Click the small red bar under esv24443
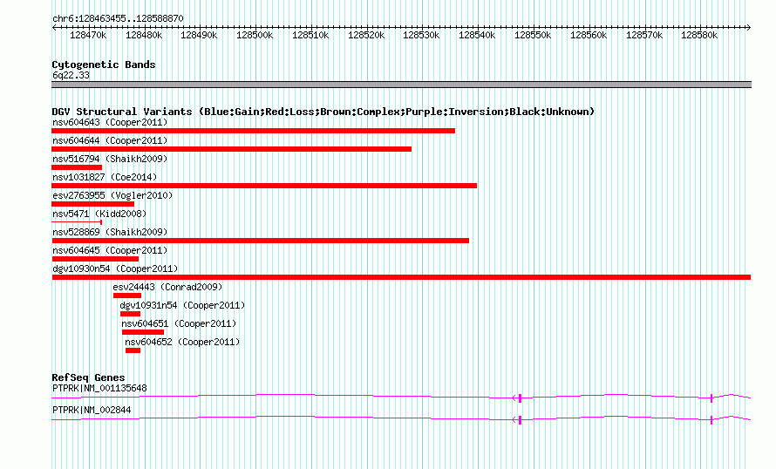Viewport: 776px width, 469px height. pyautogui.click(x=127, y=296)
